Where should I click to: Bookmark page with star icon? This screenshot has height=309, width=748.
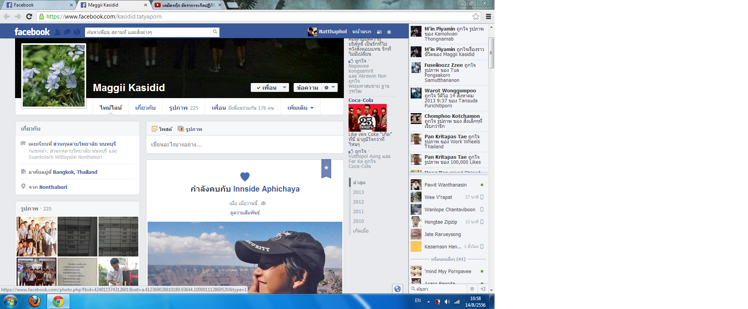click(x=476, y=16)
